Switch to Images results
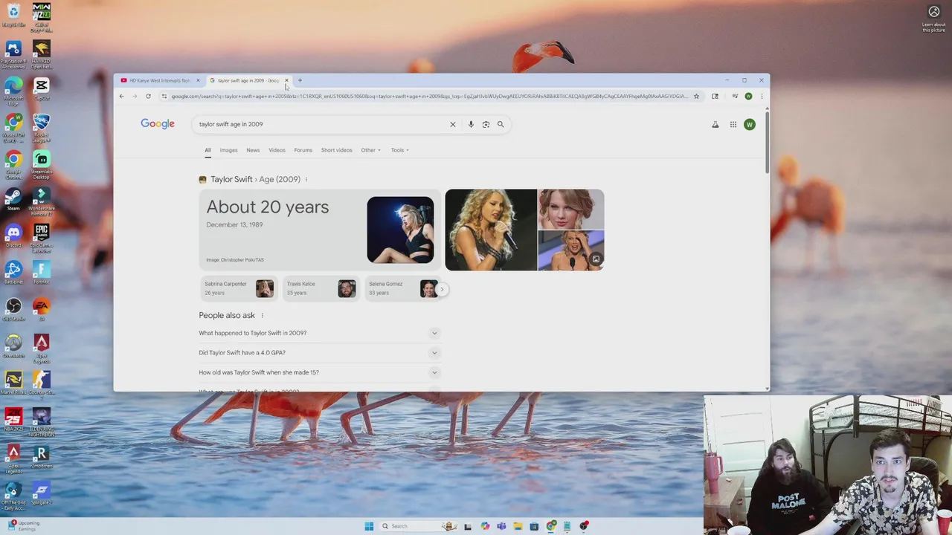Image resolution: width=952 pixels, height=535 pixels. [x=228, y=150]
